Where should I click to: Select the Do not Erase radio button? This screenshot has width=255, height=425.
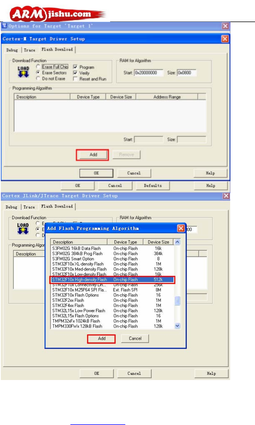pos(38,78)
